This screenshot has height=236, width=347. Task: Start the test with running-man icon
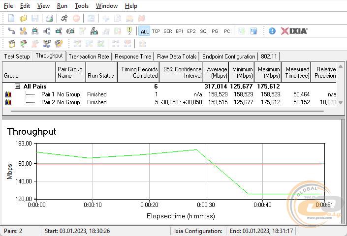tap(64, 18)
